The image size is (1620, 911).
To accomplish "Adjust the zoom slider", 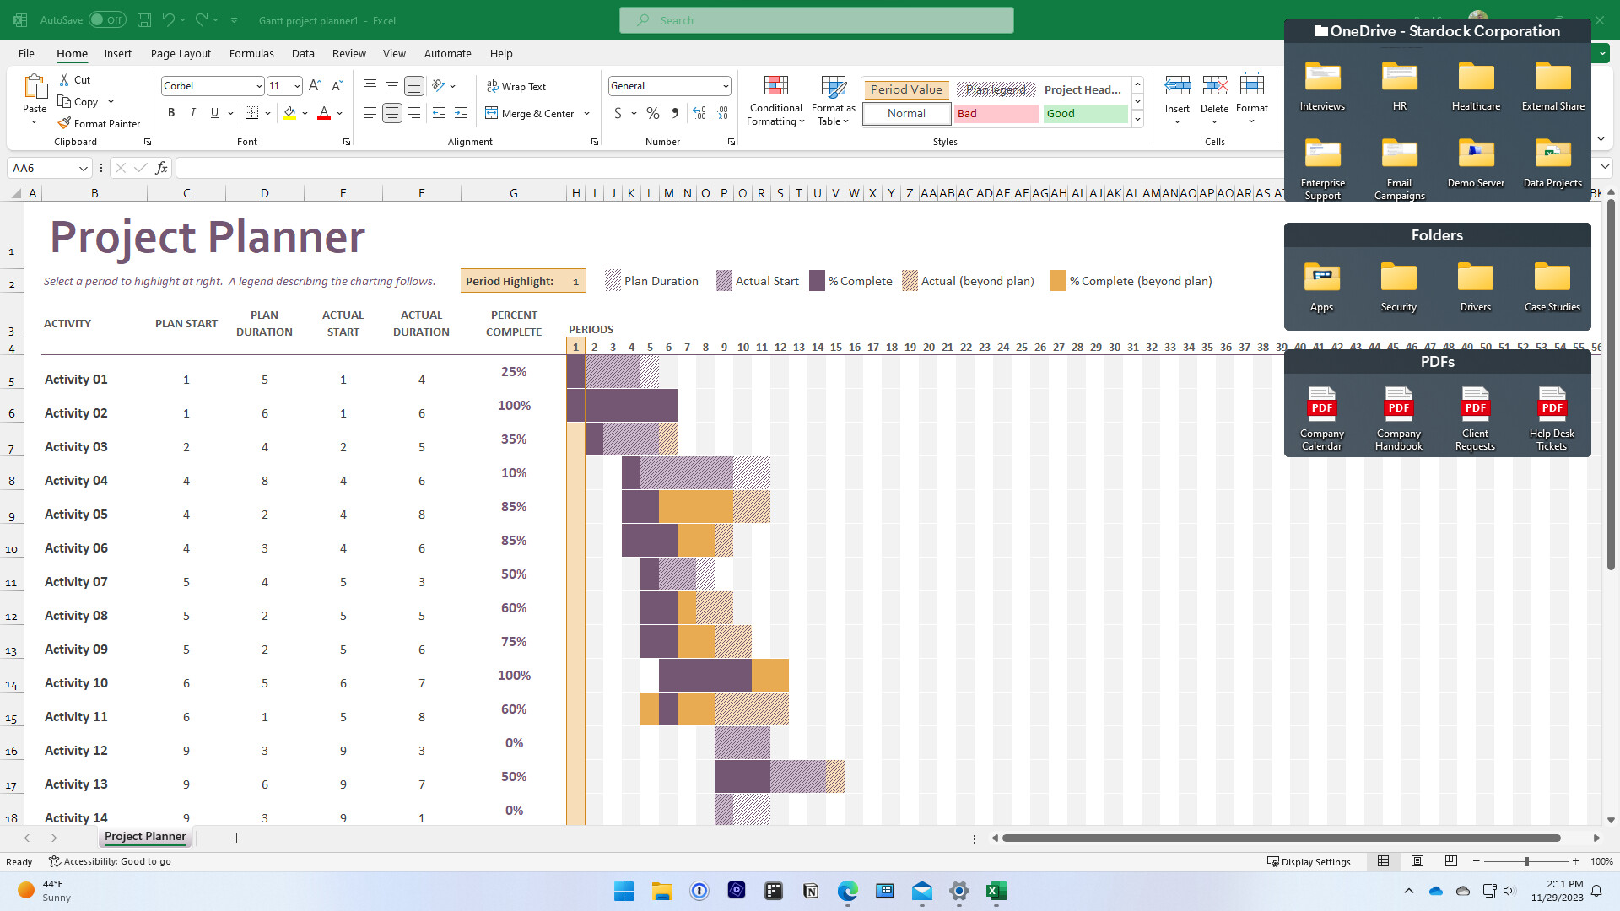I will (1527, 861).
